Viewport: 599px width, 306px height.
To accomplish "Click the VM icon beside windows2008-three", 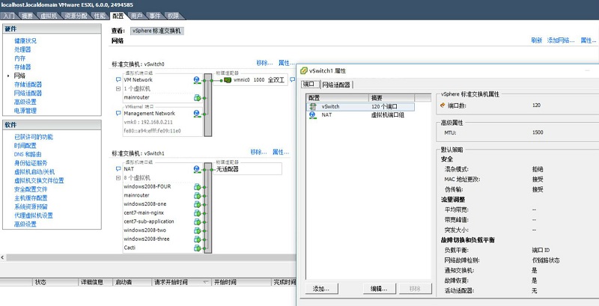I will (x=197, y=239).
